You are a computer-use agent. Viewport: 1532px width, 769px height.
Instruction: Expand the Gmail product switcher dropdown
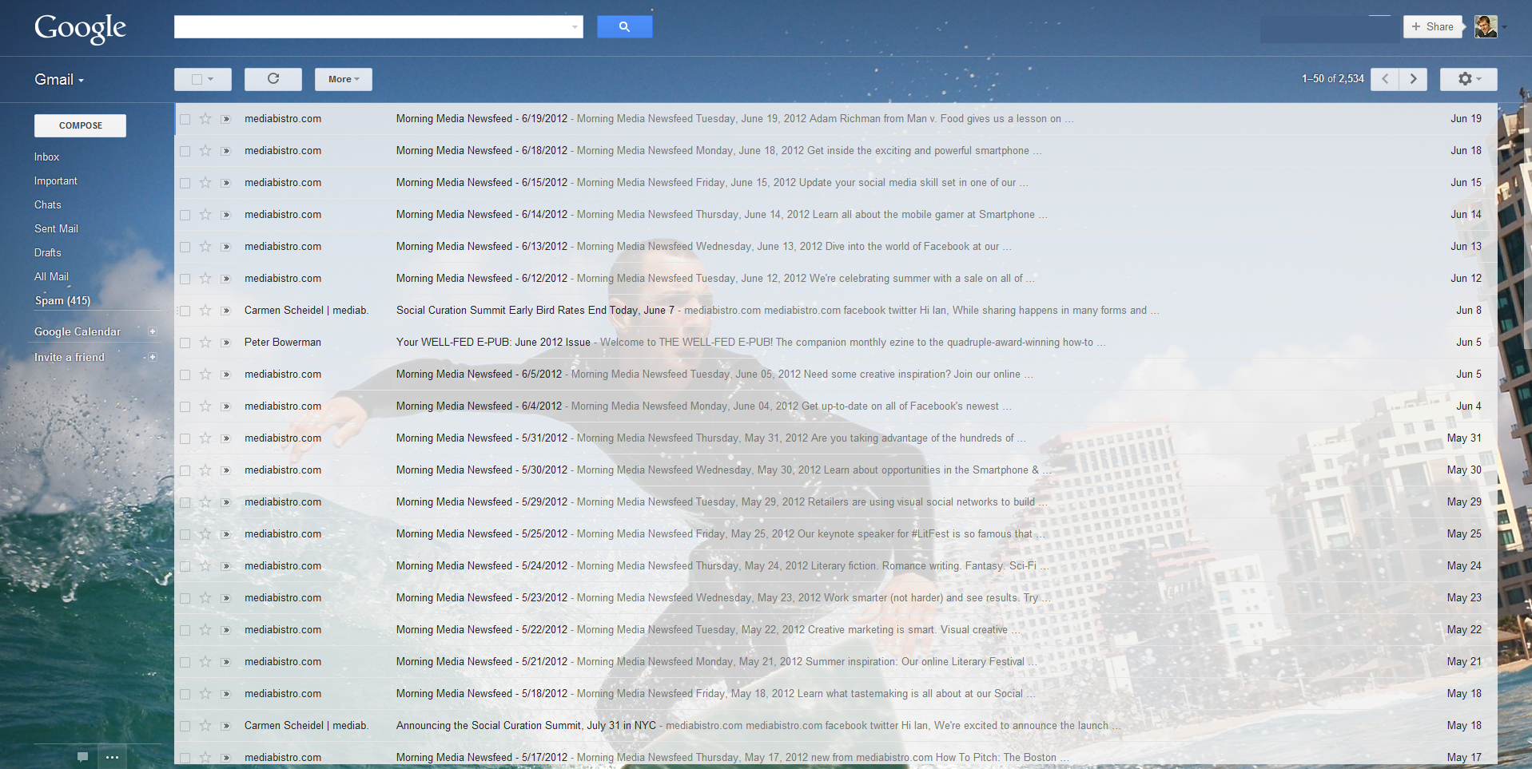point(59,79)
